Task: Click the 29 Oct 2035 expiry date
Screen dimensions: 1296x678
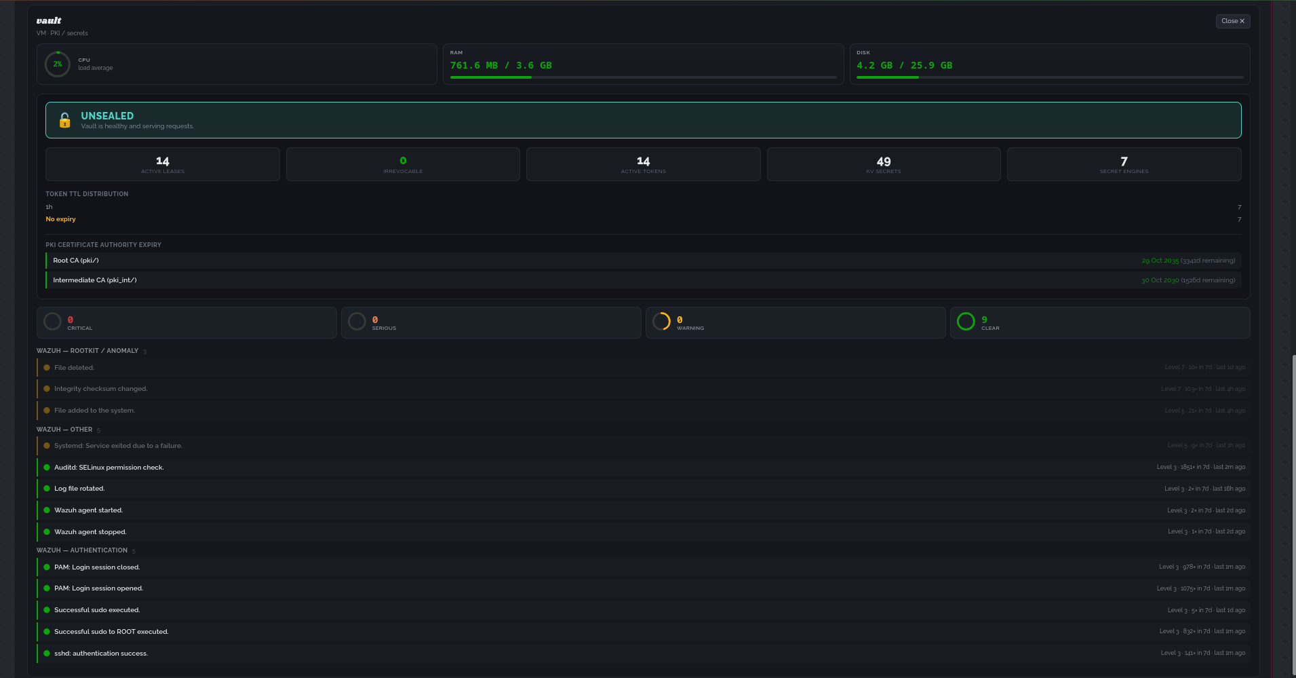Action: [1160, 261]
